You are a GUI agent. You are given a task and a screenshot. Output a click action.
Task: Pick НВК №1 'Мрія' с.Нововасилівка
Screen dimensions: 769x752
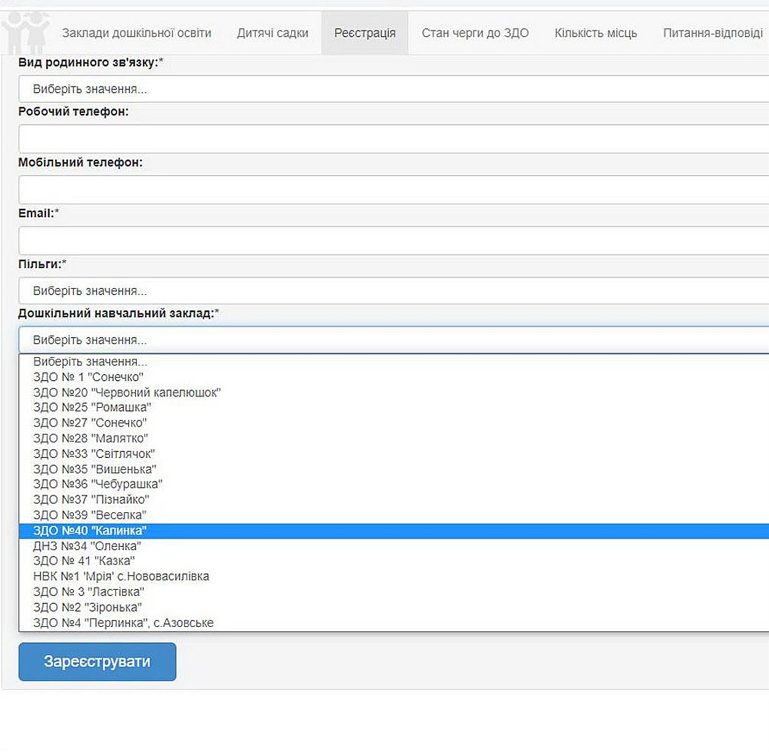click(x=394, y=577)
